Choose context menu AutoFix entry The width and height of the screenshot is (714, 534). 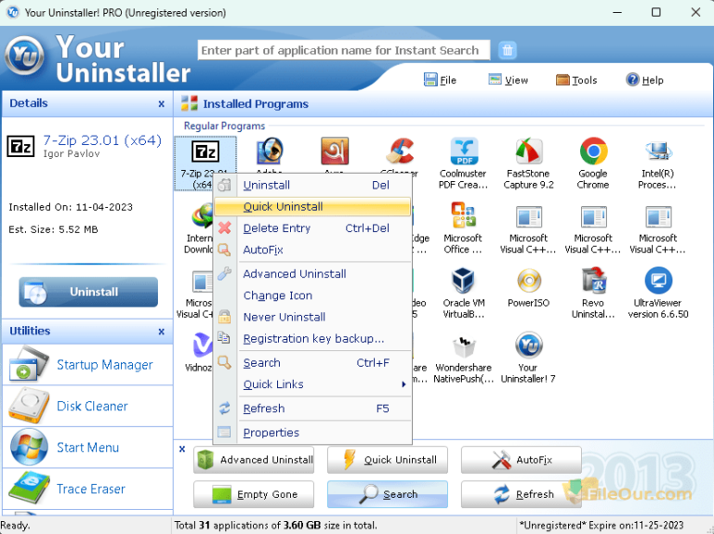tap(312, 250)
